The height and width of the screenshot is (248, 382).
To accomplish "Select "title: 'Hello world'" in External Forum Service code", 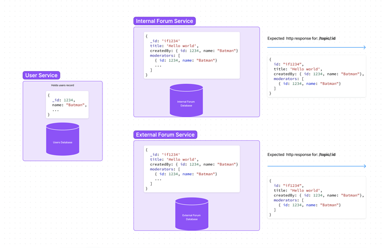I will 174,160.
